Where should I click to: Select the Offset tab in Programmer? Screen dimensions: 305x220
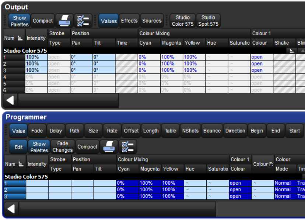point(131,131)
